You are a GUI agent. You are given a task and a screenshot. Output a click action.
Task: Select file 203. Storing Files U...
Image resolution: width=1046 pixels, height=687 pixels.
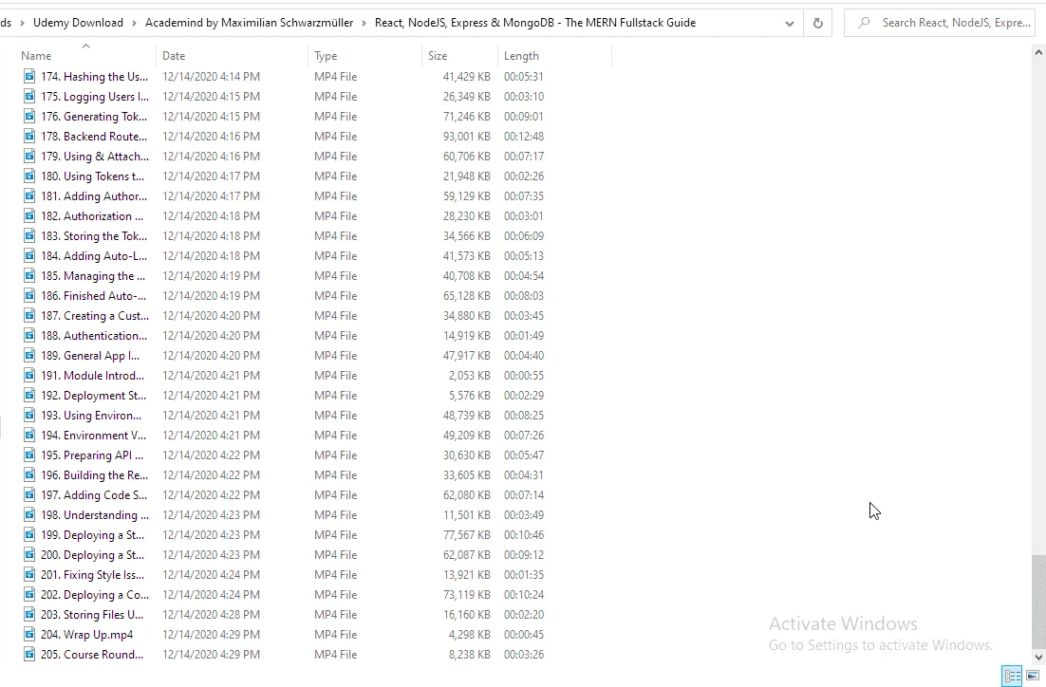coord(92,615)
